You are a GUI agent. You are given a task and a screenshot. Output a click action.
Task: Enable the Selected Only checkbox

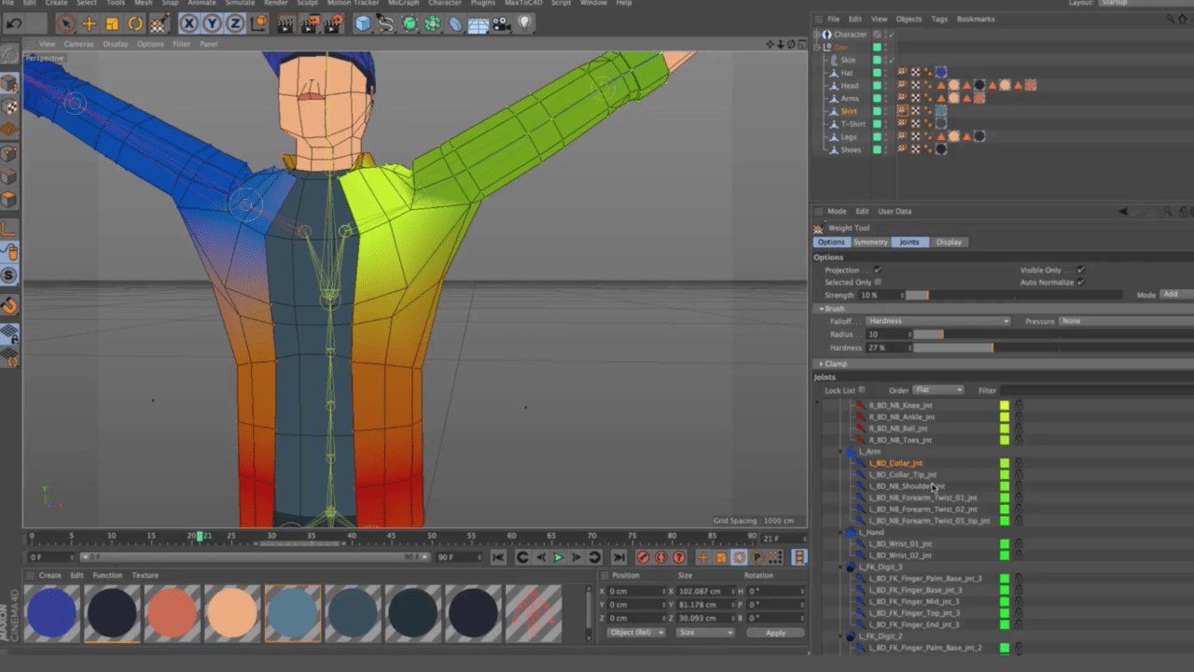coord(877,282)
